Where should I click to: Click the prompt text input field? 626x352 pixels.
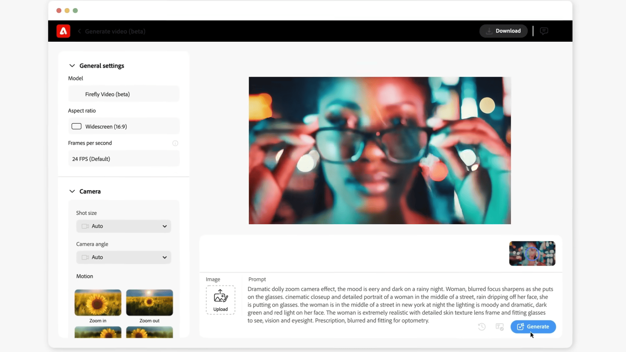400,305
